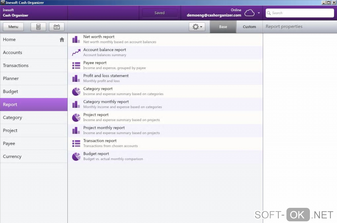
Task: Select the Project monthly report title
Action: pyautogui.click(x=104, y=128)
